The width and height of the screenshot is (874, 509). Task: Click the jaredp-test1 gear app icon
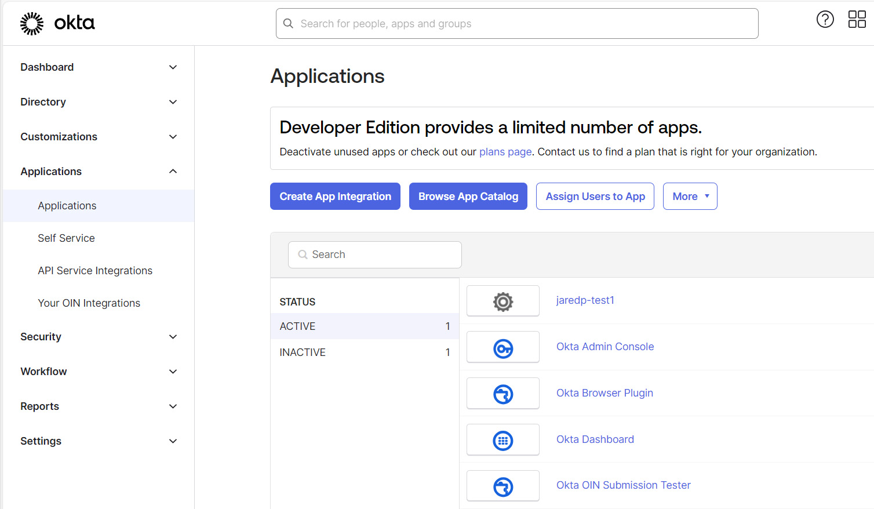point(502,301)
